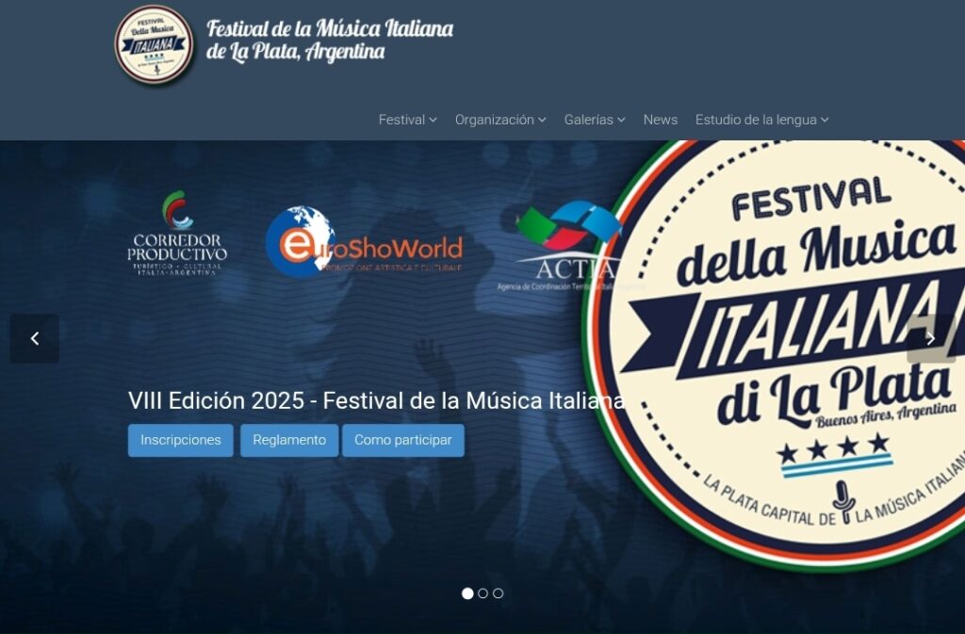Select the first carousel indicator dot
The width and height of the screenshot is (965, 634).
pos(467,593)
